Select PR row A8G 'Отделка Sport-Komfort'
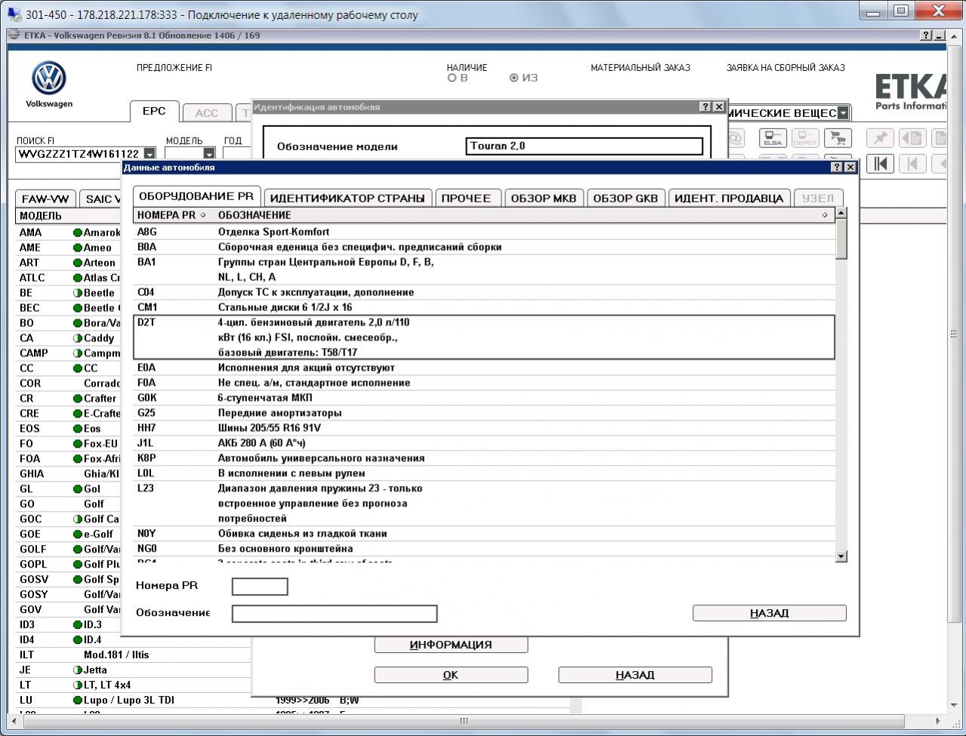 pyautogui.click(x=484, y=232)
